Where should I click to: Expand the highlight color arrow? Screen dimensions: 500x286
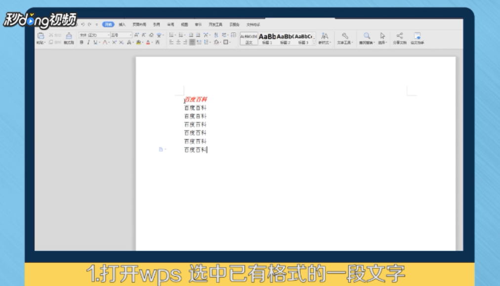142,42
